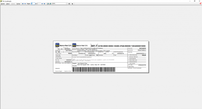The image size is (202, 109).
Task: Click the boleto barcode
Action: tap(94, 70)
